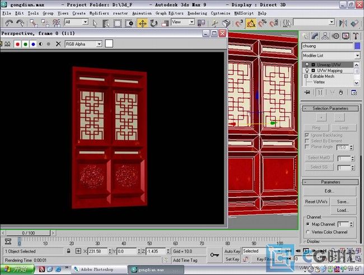
Task: Click Configure Modifier Sets icon
Action: click(354, 93)
